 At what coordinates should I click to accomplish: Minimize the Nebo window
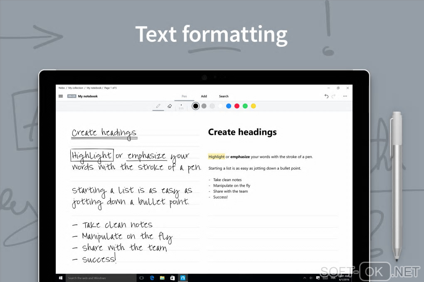(328, 88)
